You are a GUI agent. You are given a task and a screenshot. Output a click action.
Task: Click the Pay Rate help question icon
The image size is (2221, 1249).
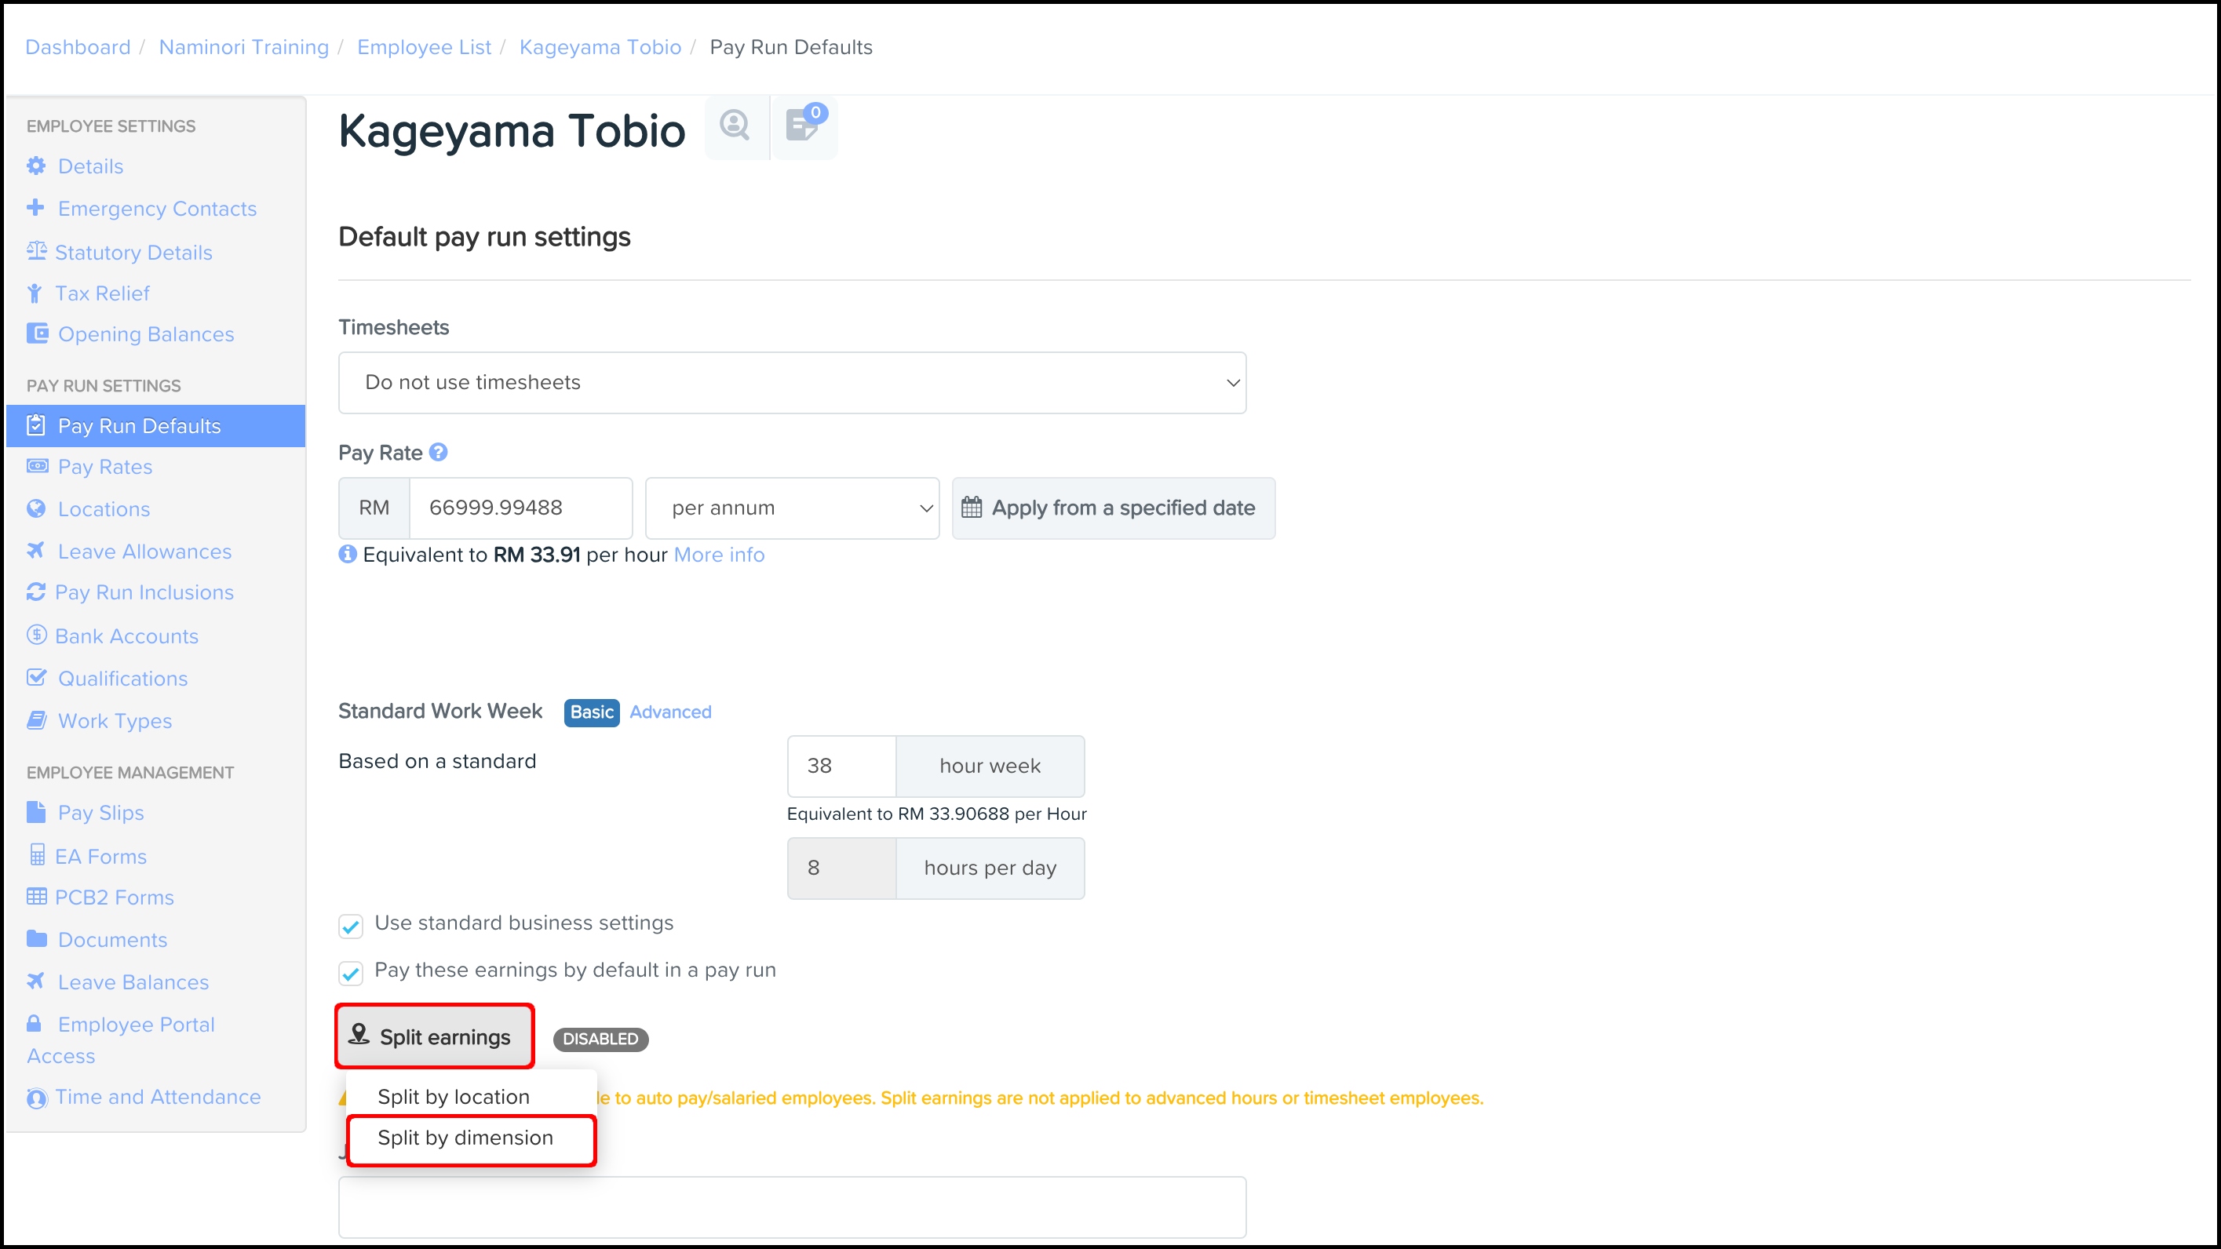(x=438, y=453)
